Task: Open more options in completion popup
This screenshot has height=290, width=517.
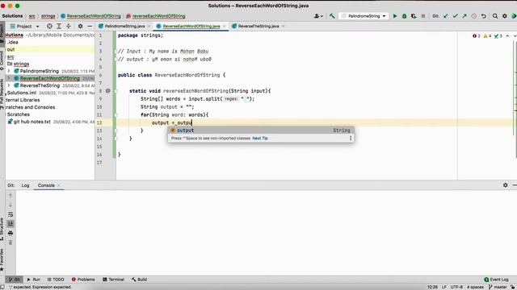Action: (x=351, y=138)
